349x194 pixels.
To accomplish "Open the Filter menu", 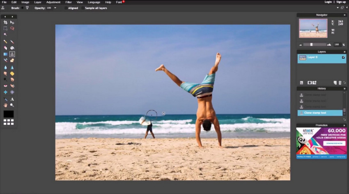I will (69, 2).
